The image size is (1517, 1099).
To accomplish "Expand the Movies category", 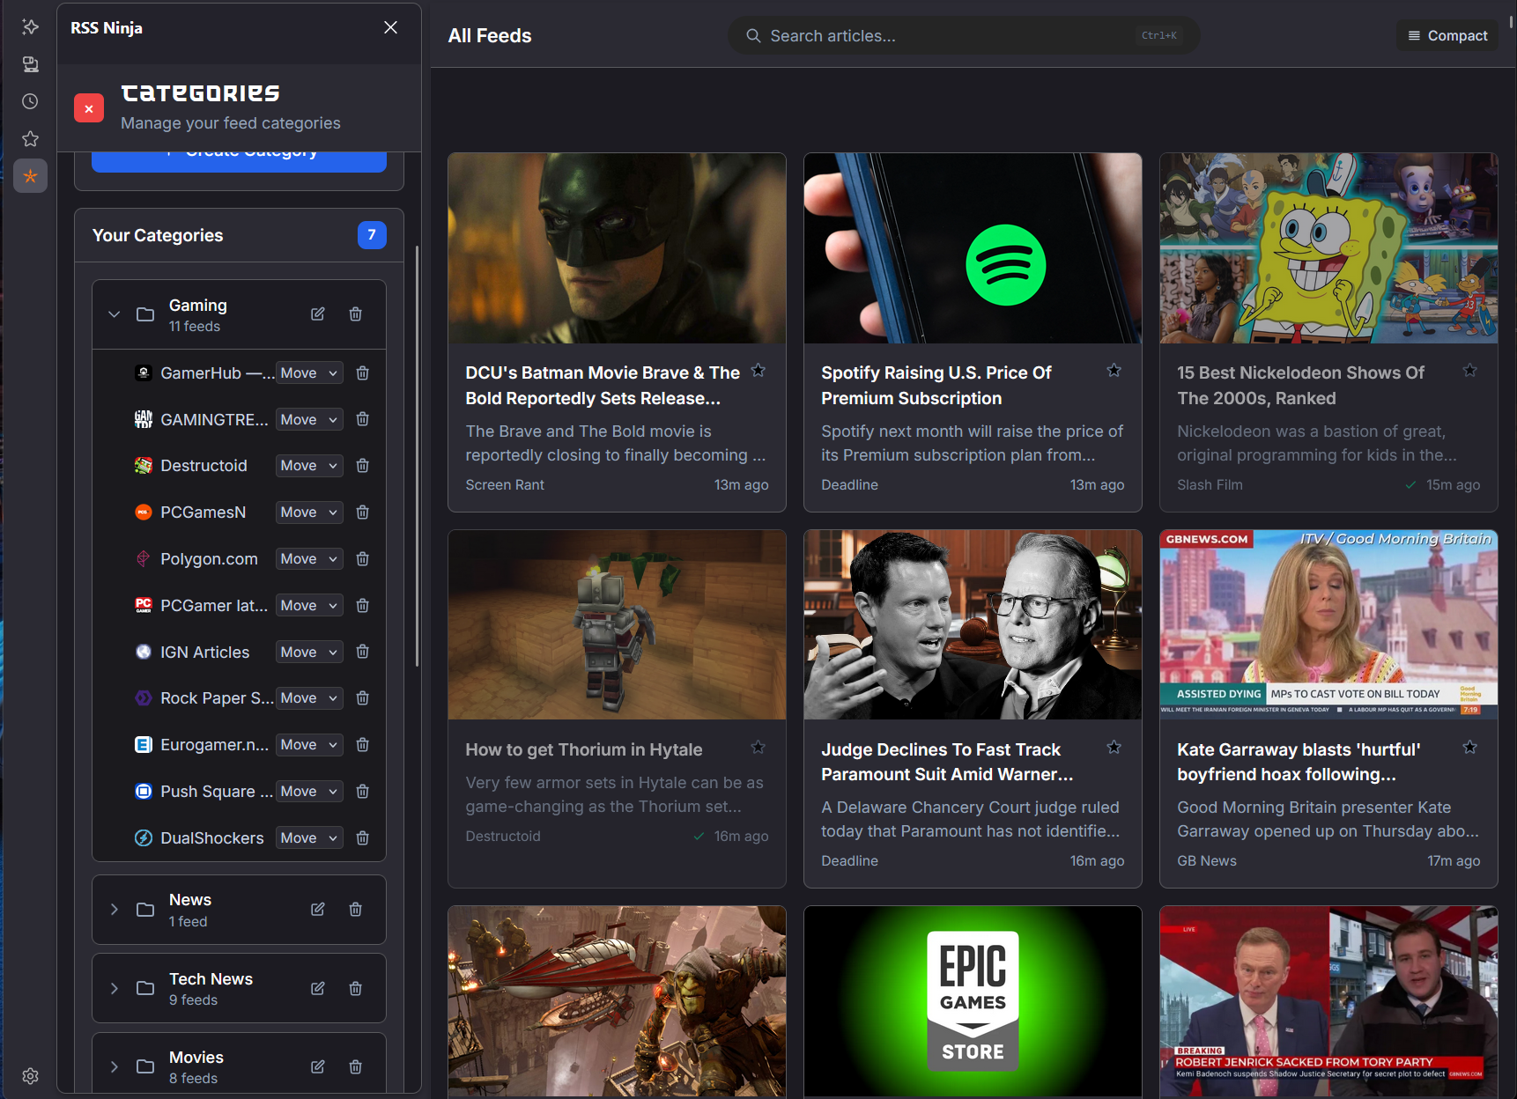I will point(114,1066).
